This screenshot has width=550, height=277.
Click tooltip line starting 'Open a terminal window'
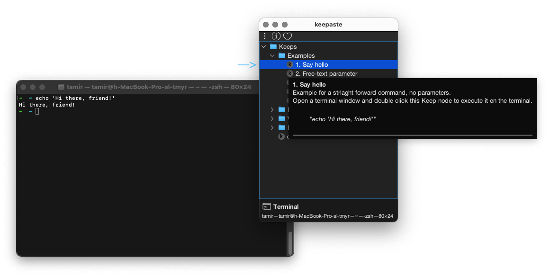[413, 101]
